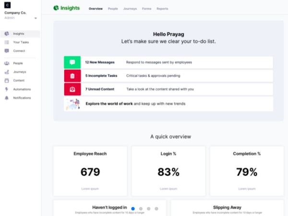The width and height of the screenshot is (288, 216).
Task: Open the Explore the world of work banner
Action: (x=168, y=103)
